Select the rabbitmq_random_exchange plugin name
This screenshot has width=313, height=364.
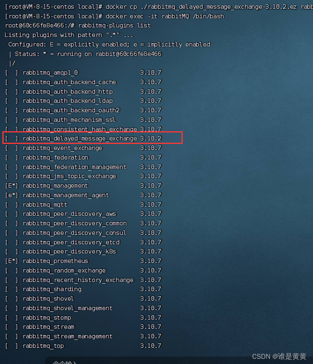[64, 270]
